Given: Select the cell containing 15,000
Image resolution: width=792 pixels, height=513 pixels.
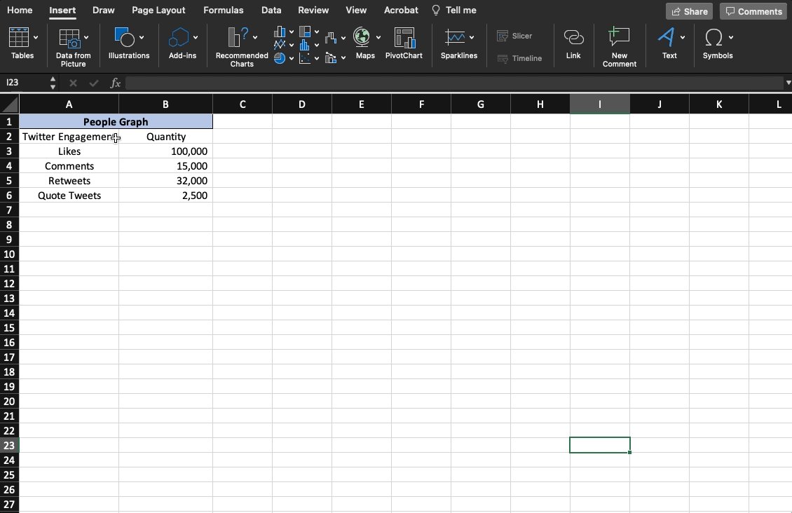Looking at the screenshot, I should [x=165, y=166].
